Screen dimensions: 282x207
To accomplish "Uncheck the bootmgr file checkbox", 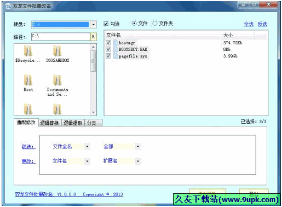I will [x=108, y=43].
